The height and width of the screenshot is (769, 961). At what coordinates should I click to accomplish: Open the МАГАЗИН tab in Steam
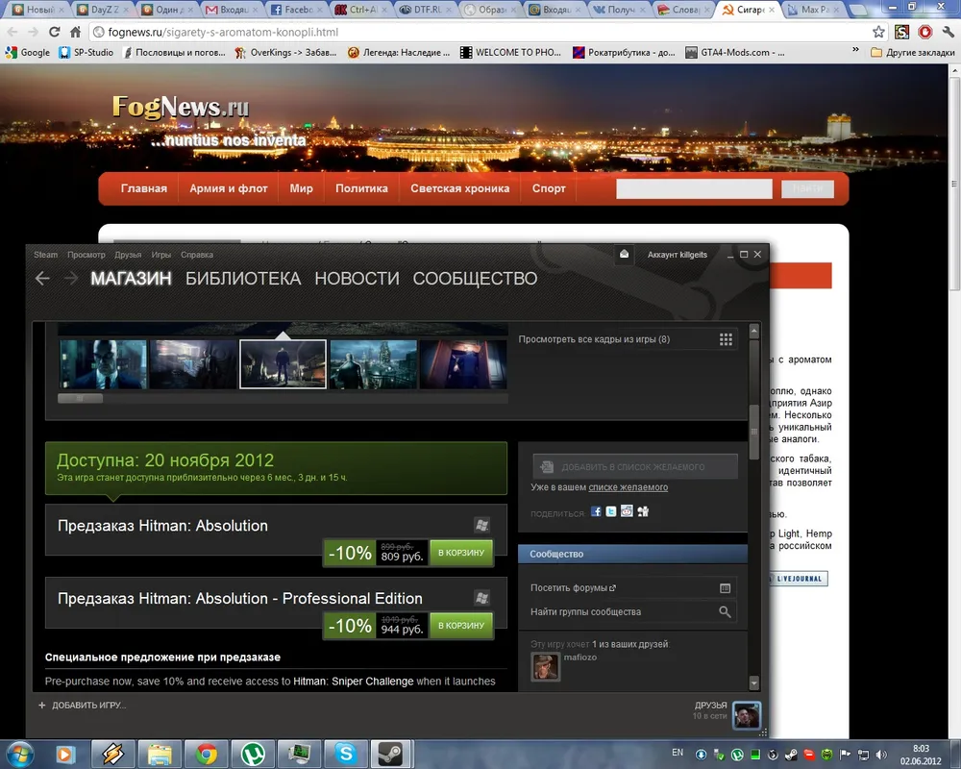pyautogui.click(x=131, y=279)
